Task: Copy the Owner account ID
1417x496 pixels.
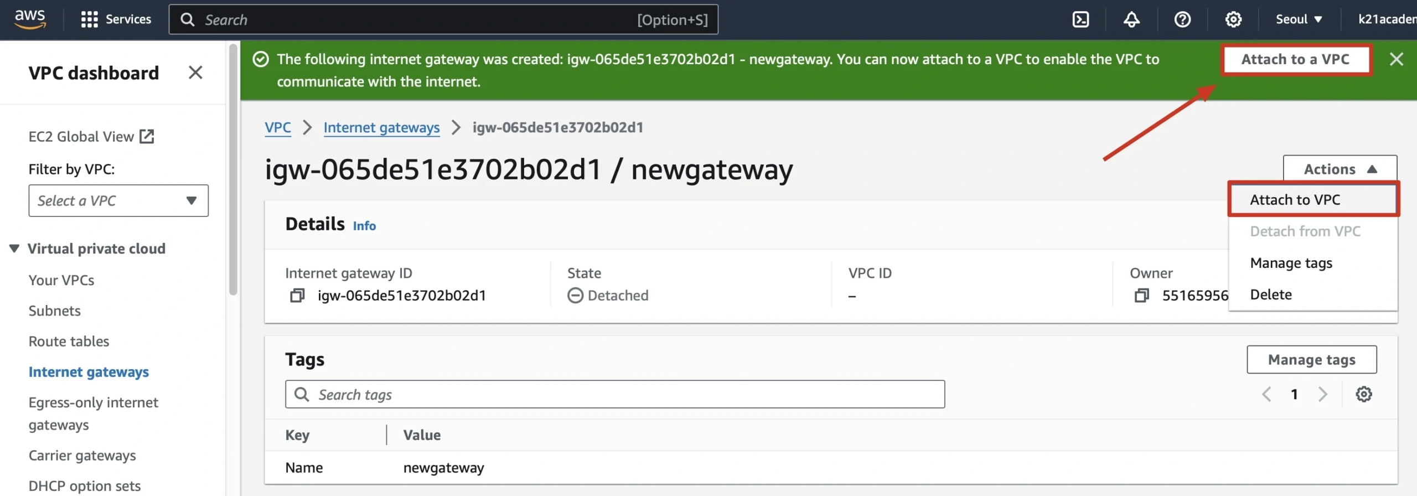Action: tap(1141, 296)
